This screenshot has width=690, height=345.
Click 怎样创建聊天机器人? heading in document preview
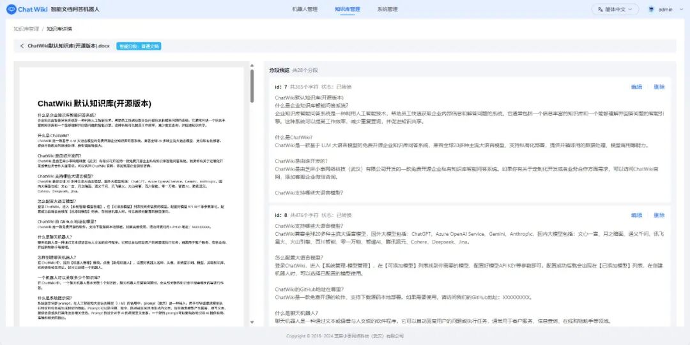[x=57, y=257]
